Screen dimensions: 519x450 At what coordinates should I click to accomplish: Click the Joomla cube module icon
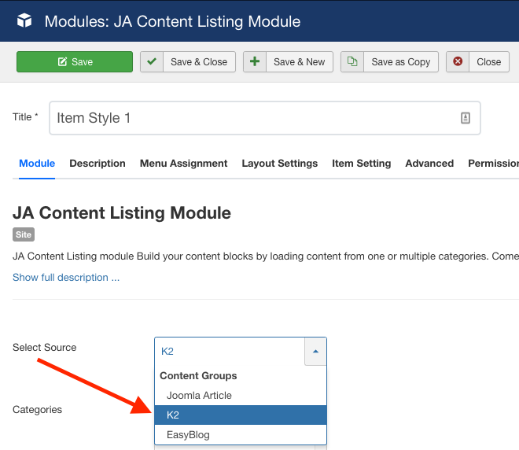pos(24,21)
